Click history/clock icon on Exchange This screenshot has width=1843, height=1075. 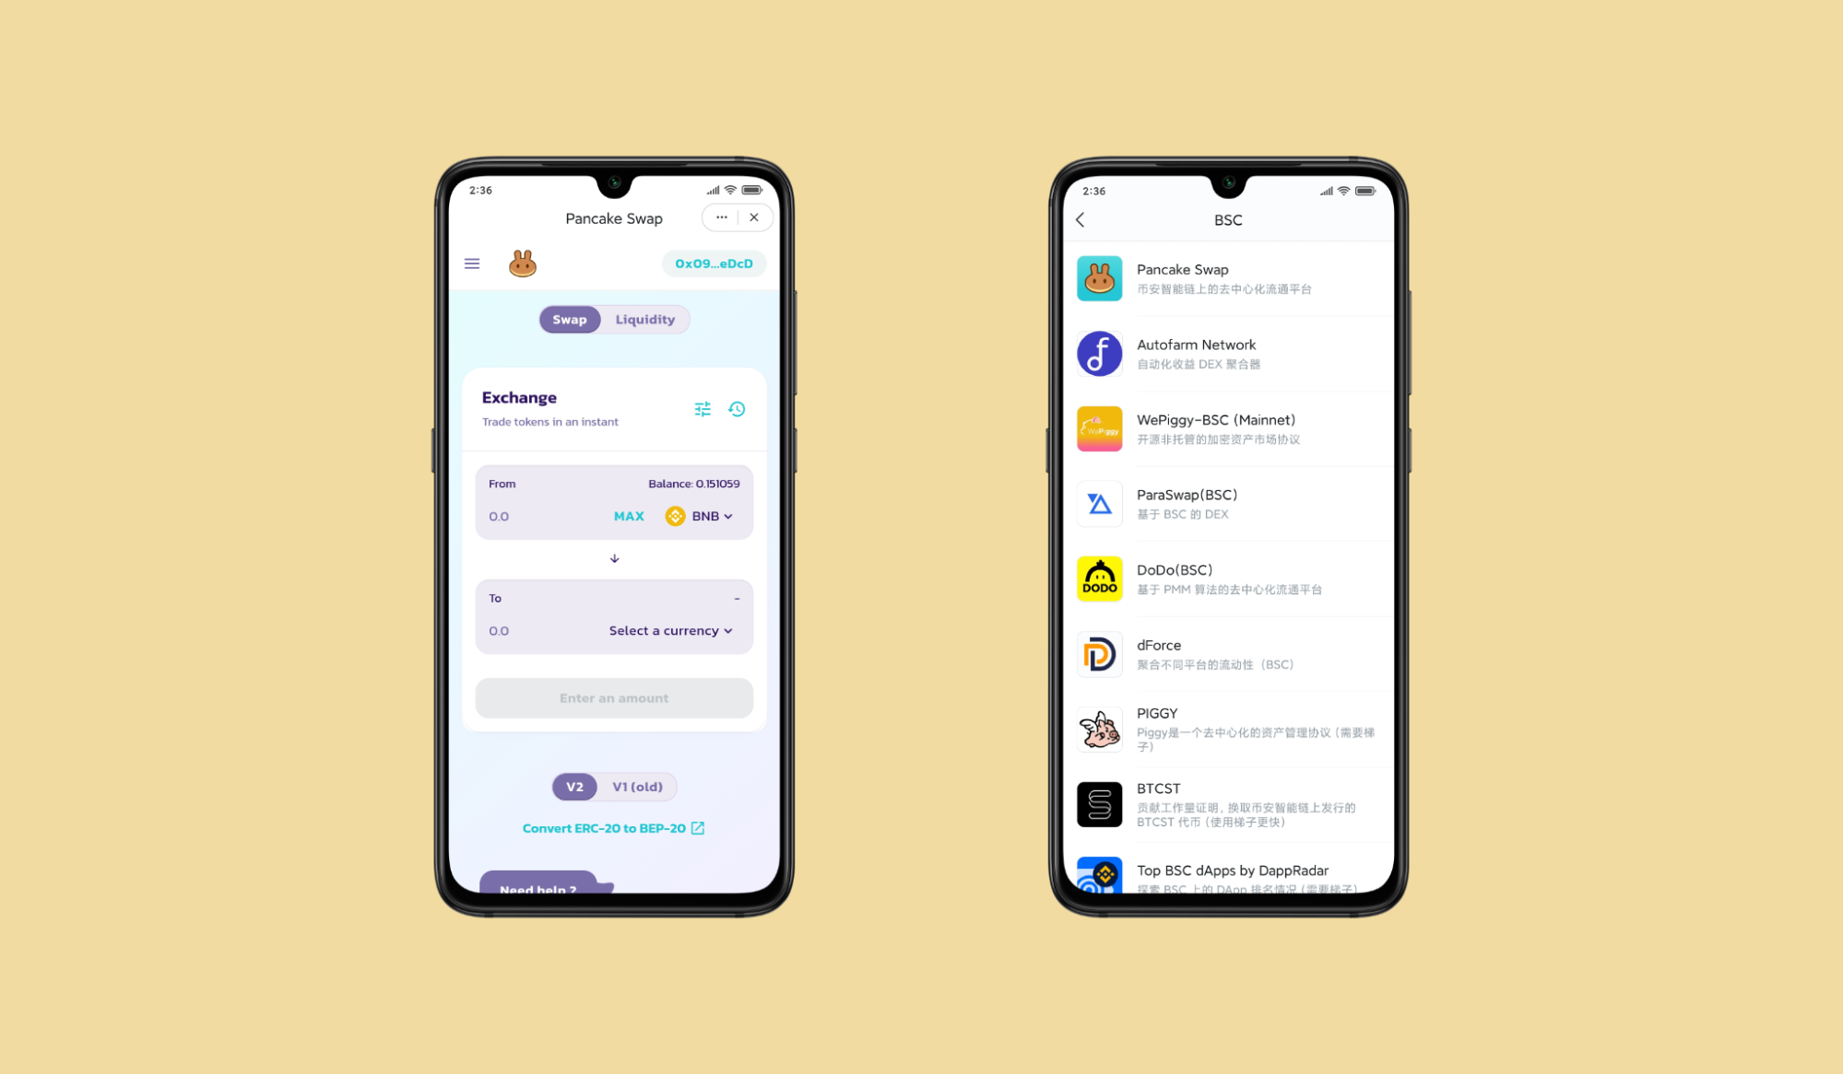tap(738, 408)
